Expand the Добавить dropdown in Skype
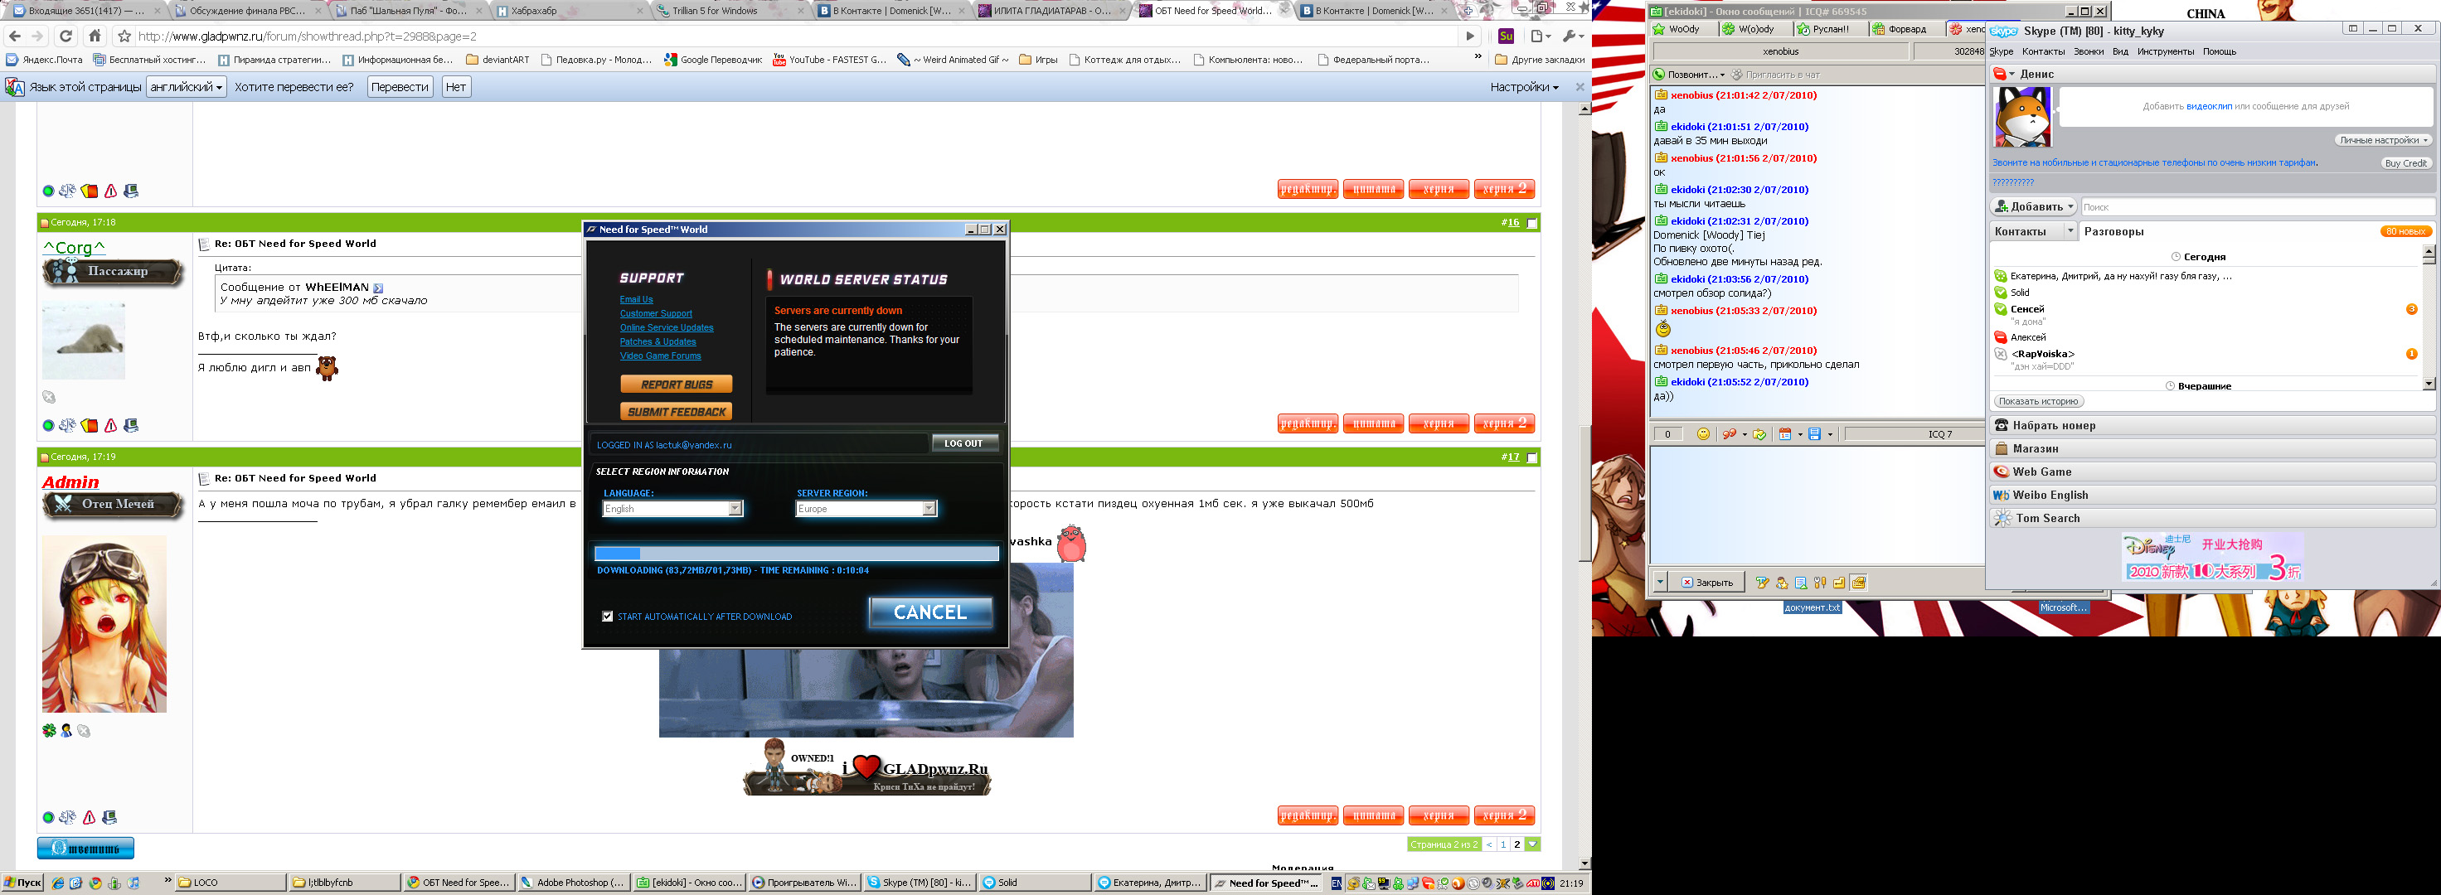The width and height of the screenshot is (2441, 895). pyautogui.click(x=2070, y=206)
